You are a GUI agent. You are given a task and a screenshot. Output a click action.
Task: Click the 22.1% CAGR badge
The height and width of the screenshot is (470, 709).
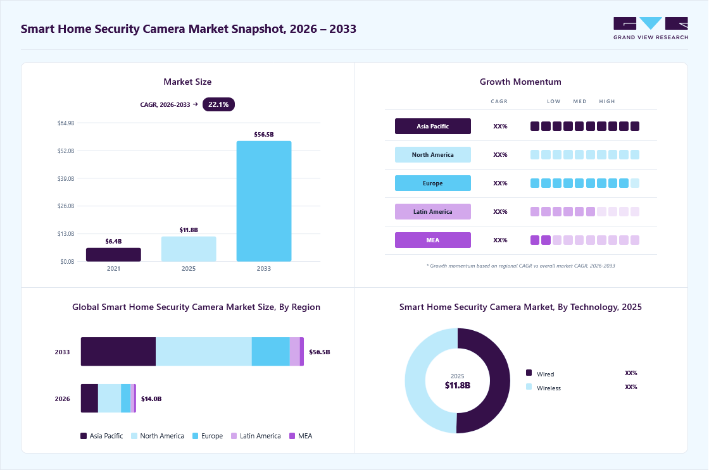point(218,104)
